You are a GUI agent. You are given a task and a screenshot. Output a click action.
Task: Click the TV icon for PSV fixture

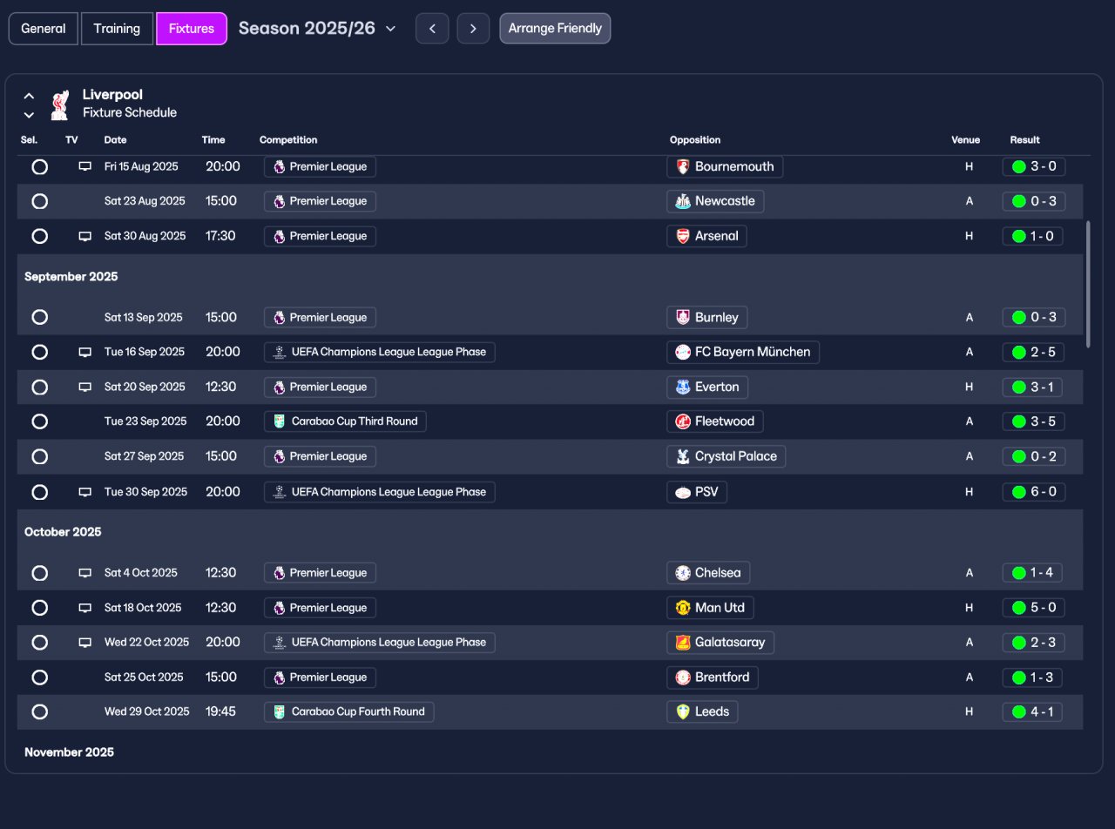click(x=85, y=492)
